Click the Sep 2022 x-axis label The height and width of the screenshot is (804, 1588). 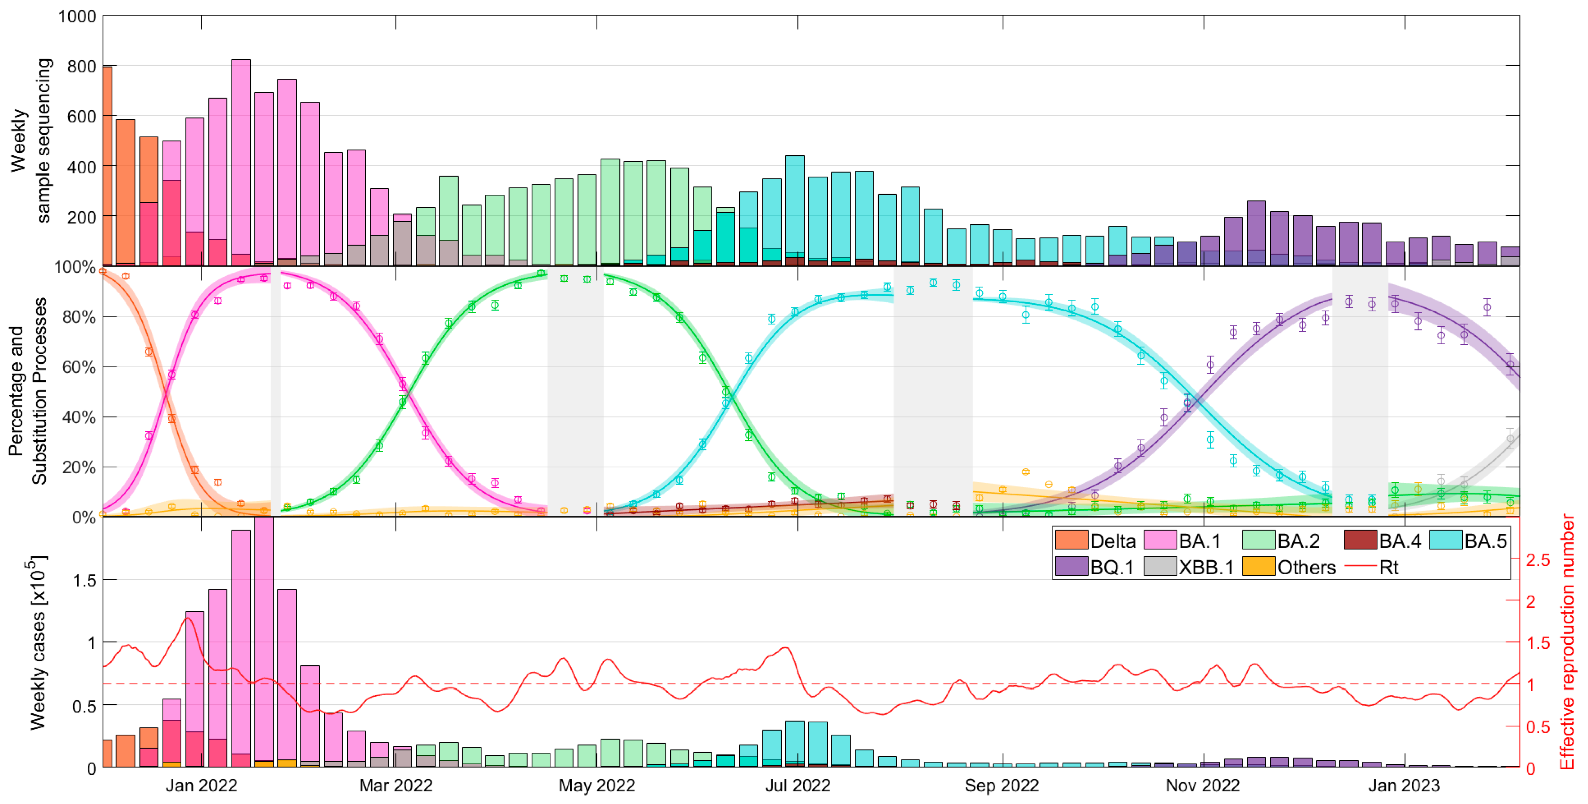(1002, 786)
